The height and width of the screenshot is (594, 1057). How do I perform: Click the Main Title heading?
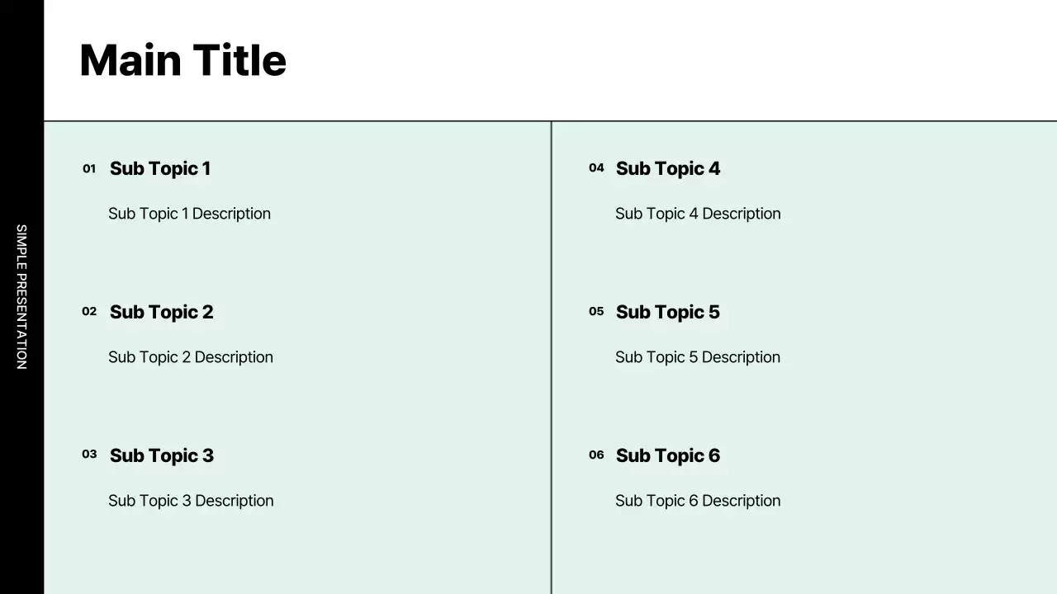[x=182, y=61]
